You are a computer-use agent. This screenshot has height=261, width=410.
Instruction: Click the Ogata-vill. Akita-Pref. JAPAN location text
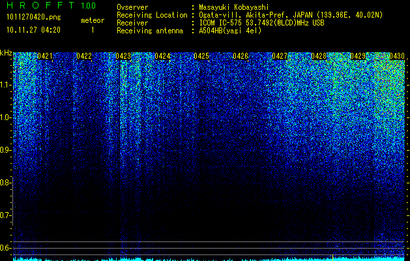[291, 15]
